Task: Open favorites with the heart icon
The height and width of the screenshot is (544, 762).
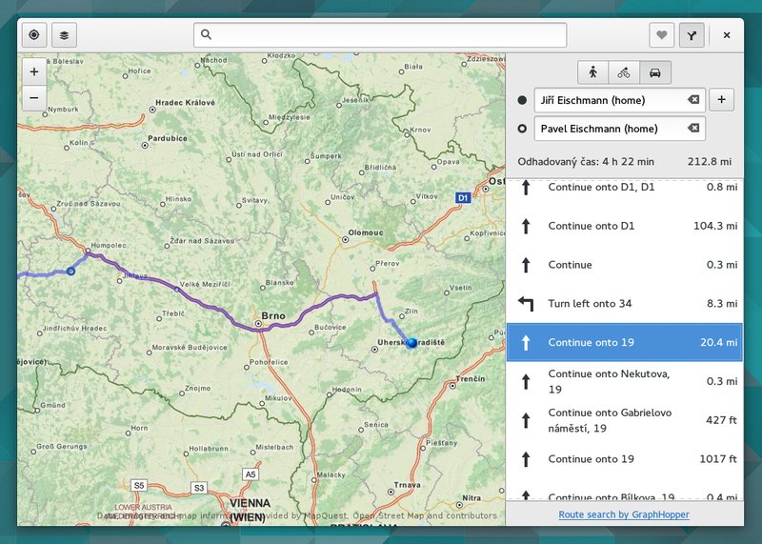Action: pyautogui.click(x=661, y=35)
